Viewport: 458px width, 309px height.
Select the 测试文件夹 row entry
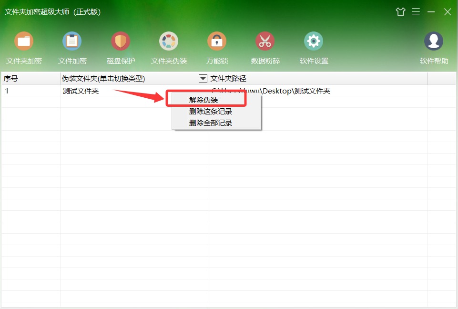(81, 91)
